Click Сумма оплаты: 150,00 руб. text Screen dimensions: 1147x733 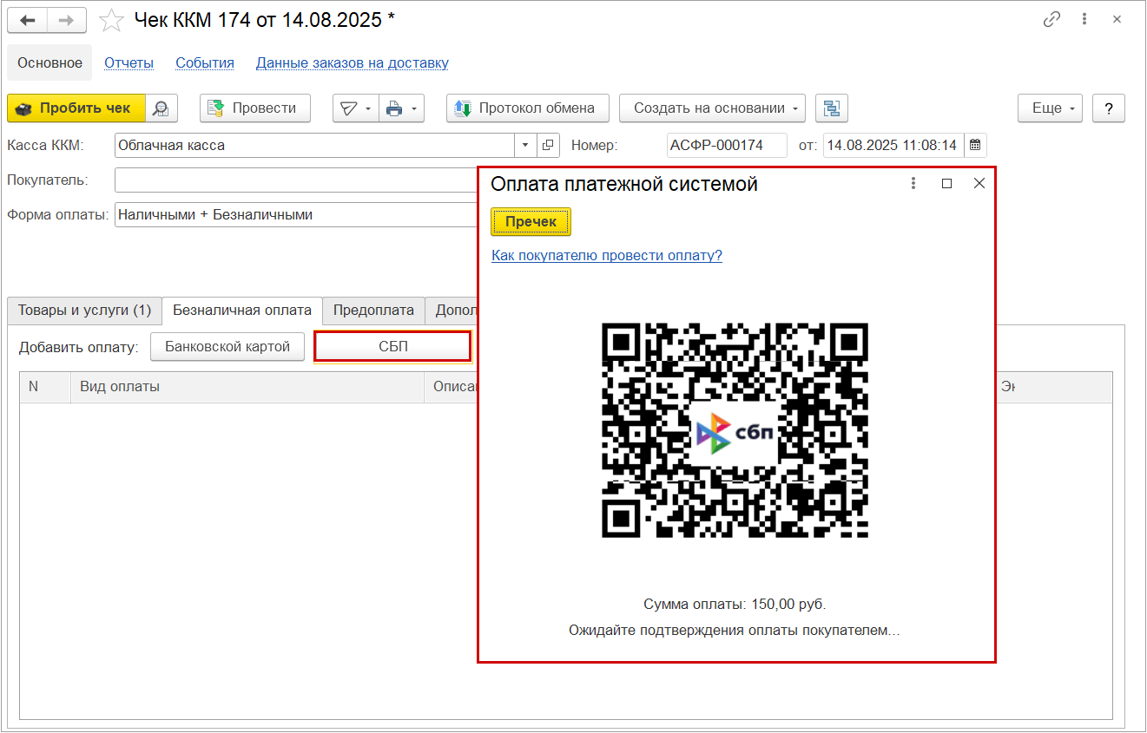pyautogui.click(x=735, y=604)
